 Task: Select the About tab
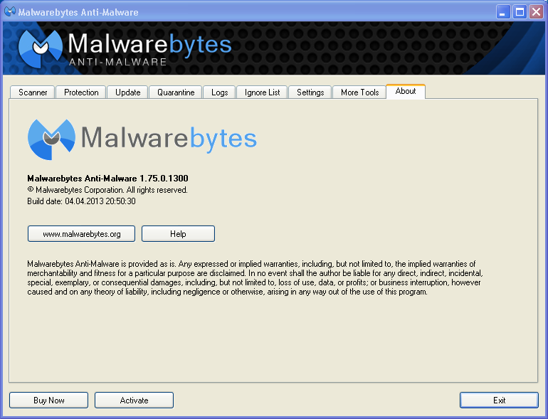click(x=406, y=91)
